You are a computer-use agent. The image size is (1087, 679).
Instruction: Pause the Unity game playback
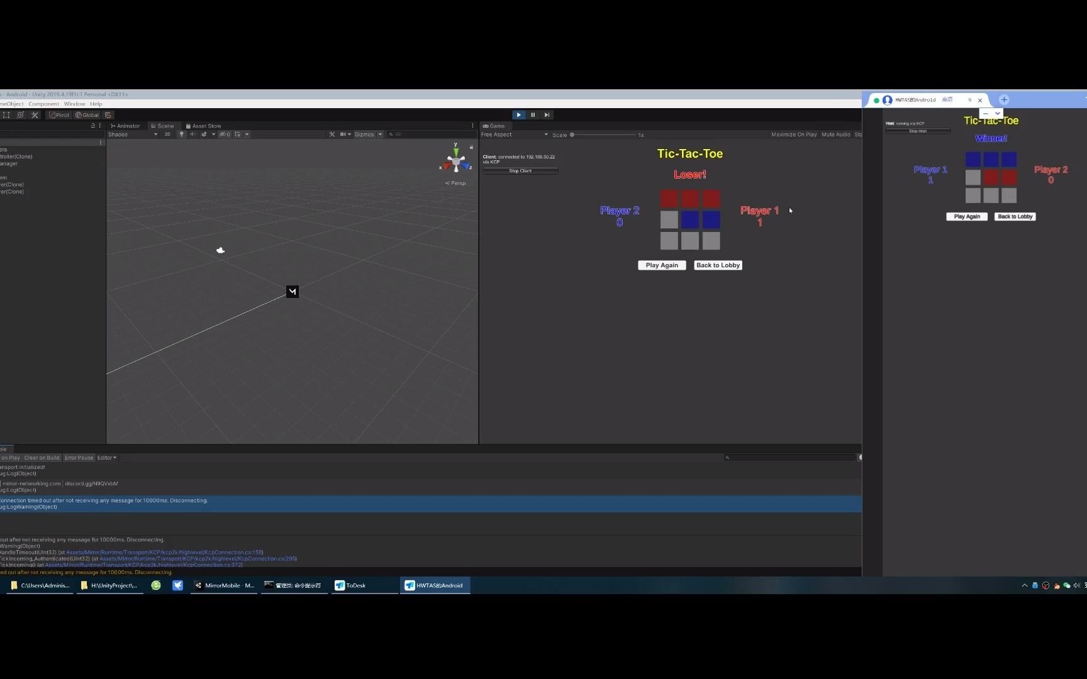533,115
